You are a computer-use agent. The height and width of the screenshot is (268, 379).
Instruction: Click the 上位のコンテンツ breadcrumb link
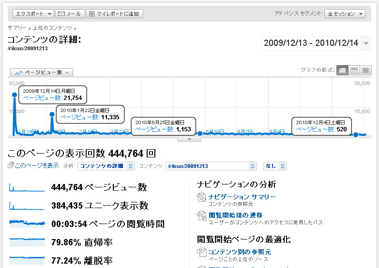tap(52, 28)
